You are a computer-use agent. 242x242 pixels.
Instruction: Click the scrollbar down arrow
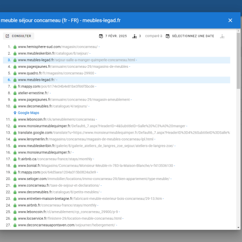pyautogui.click(x=239, y=227)
